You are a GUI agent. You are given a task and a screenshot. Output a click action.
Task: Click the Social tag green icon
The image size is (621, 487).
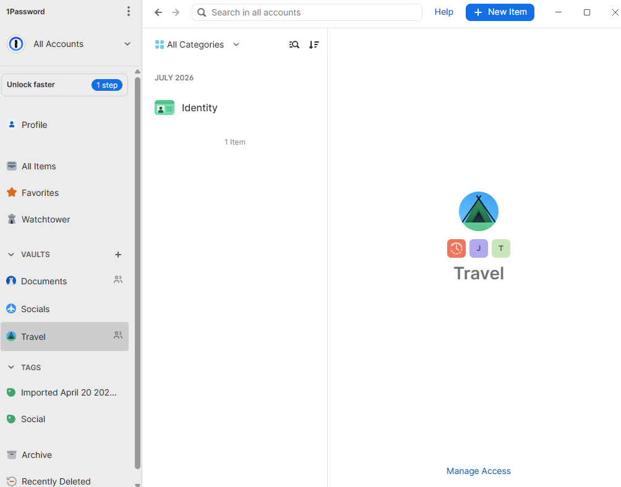tap(11, 419)
